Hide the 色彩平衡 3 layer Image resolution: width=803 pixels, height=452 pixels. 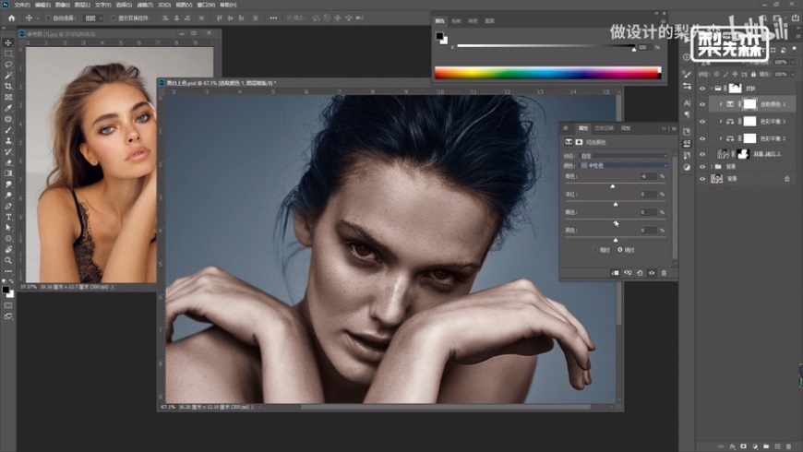click(x=702, y=122)
